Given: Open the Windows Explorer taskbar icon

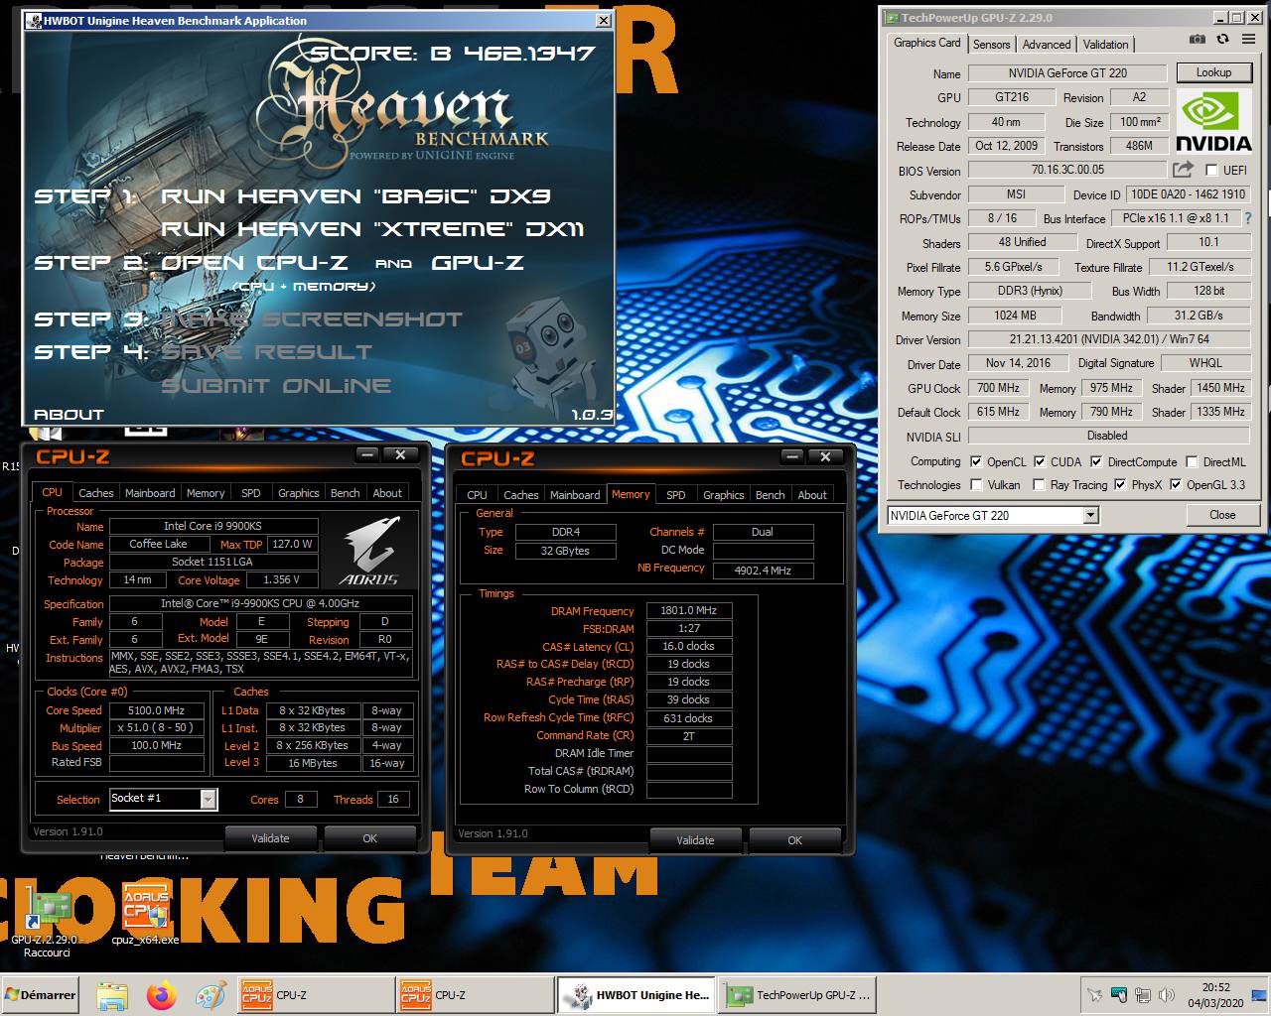Looking at the screenshot, I should click(112, 995).
